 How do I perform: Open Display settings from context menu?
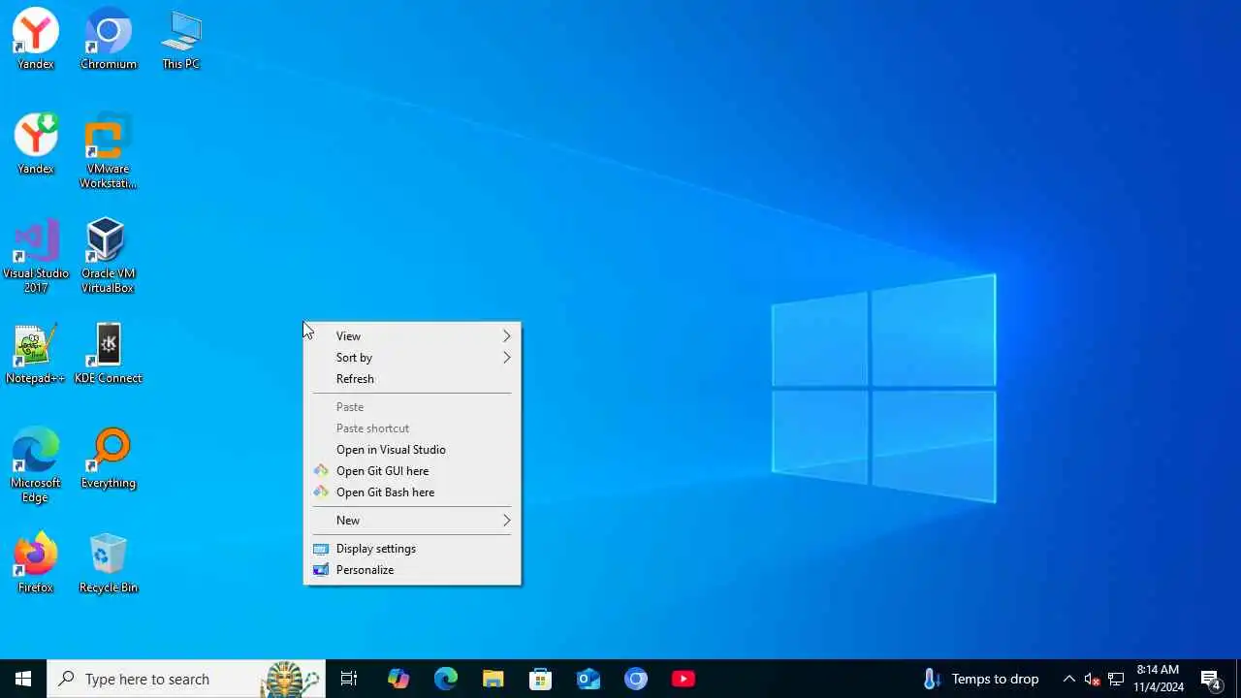coord(412,549)
